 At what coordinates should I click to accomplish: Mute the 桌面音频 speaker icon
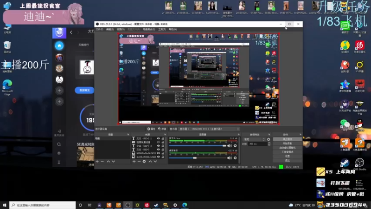229,158
